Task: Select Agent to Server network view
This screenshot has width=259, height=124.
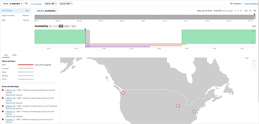Action: 16,16
